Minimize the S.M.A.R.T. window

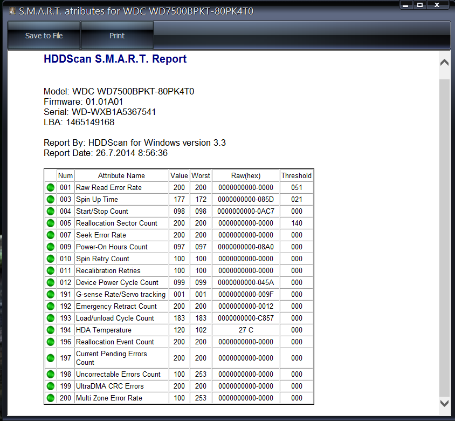click(x=405, y=5)
